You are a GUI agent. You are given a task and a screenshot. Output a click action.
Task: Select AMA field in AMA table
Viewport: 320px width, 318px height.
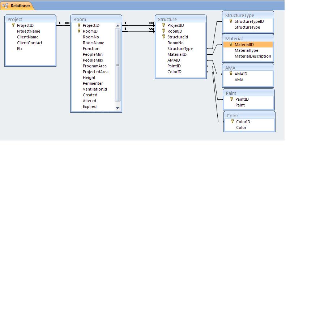[x=239, y=80]
